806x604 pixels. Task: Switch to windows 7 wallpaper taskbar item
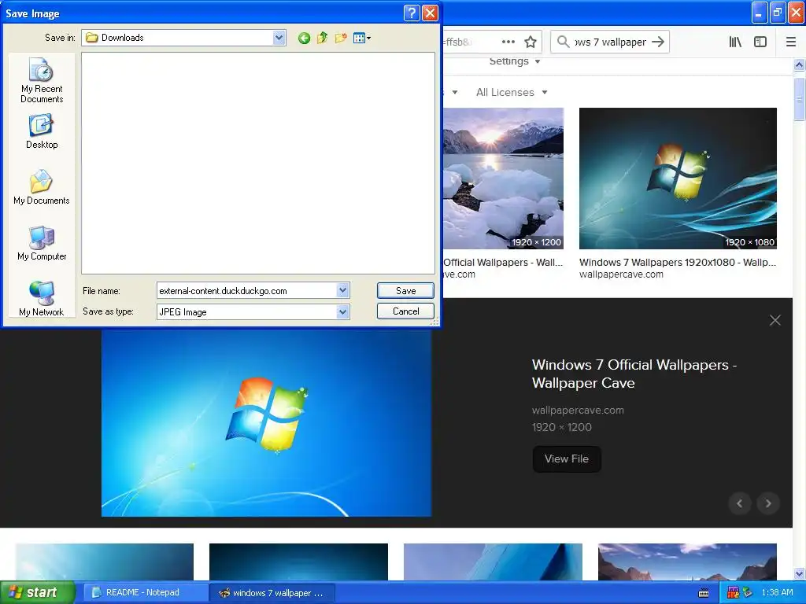272,593
